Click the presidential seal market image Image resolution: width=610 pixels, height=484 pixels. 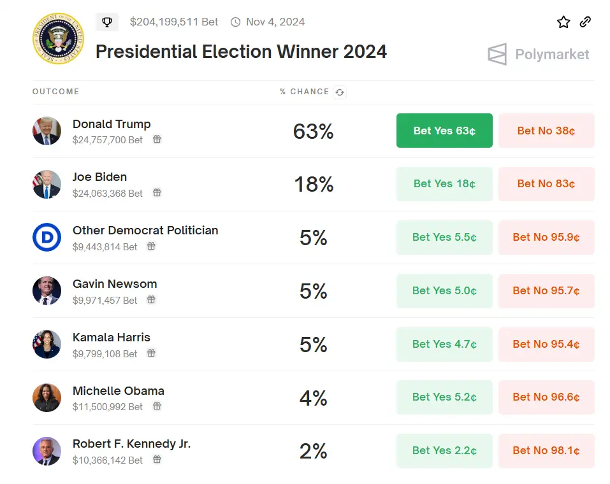58,38
